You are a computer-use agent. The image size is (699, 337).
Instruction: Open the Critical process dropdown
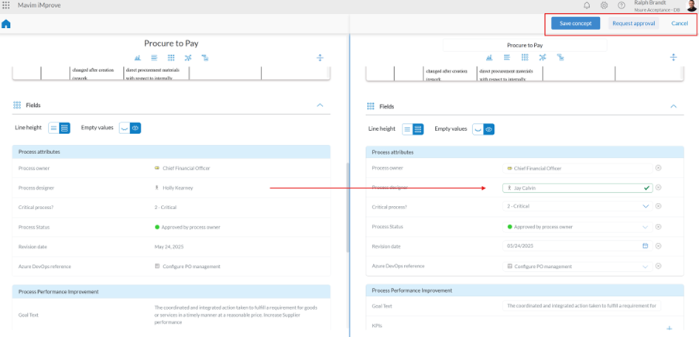(x=646, y=207)
